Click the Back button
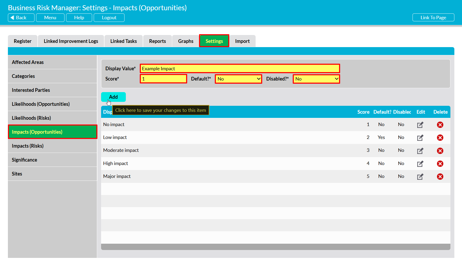 pos(21,18)
